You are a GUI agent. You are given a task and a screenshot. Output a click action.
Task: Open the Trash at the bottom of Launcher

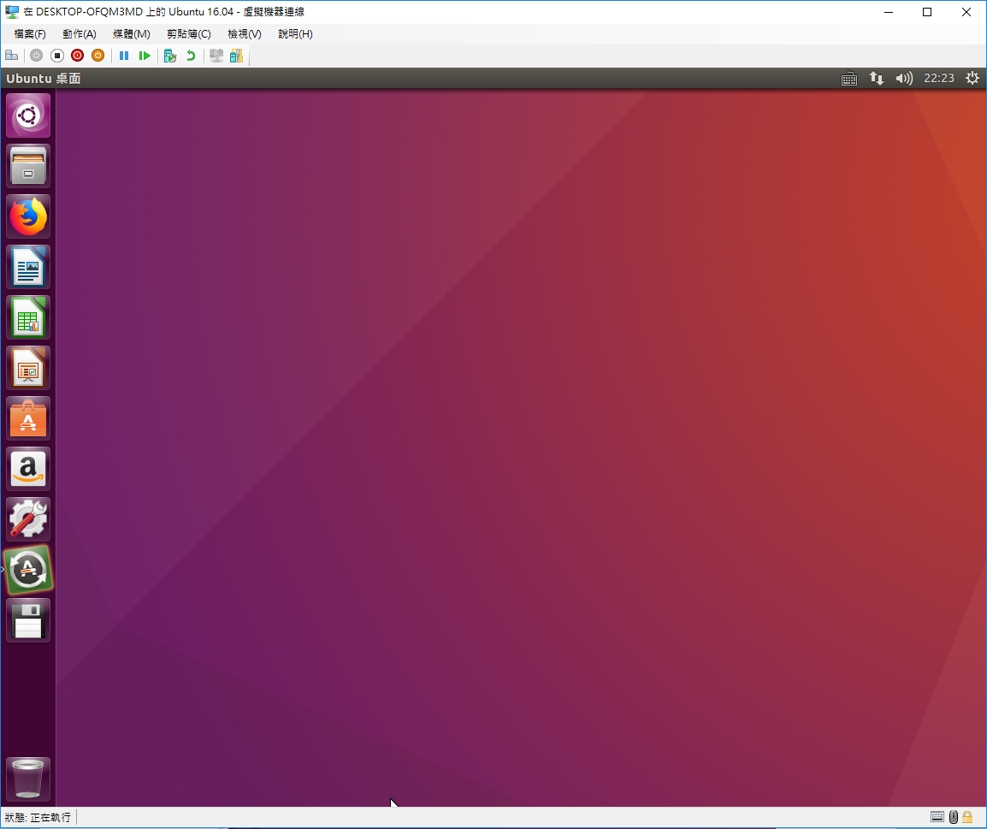27,779
